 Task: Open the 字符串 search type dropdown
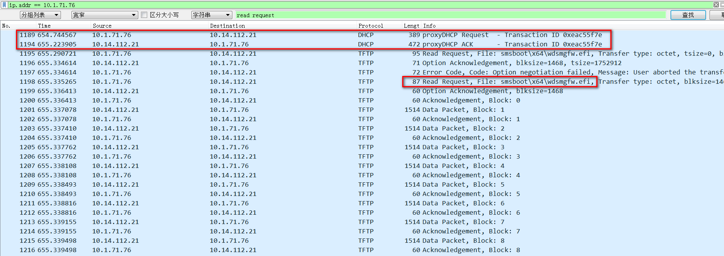(212, 15)
